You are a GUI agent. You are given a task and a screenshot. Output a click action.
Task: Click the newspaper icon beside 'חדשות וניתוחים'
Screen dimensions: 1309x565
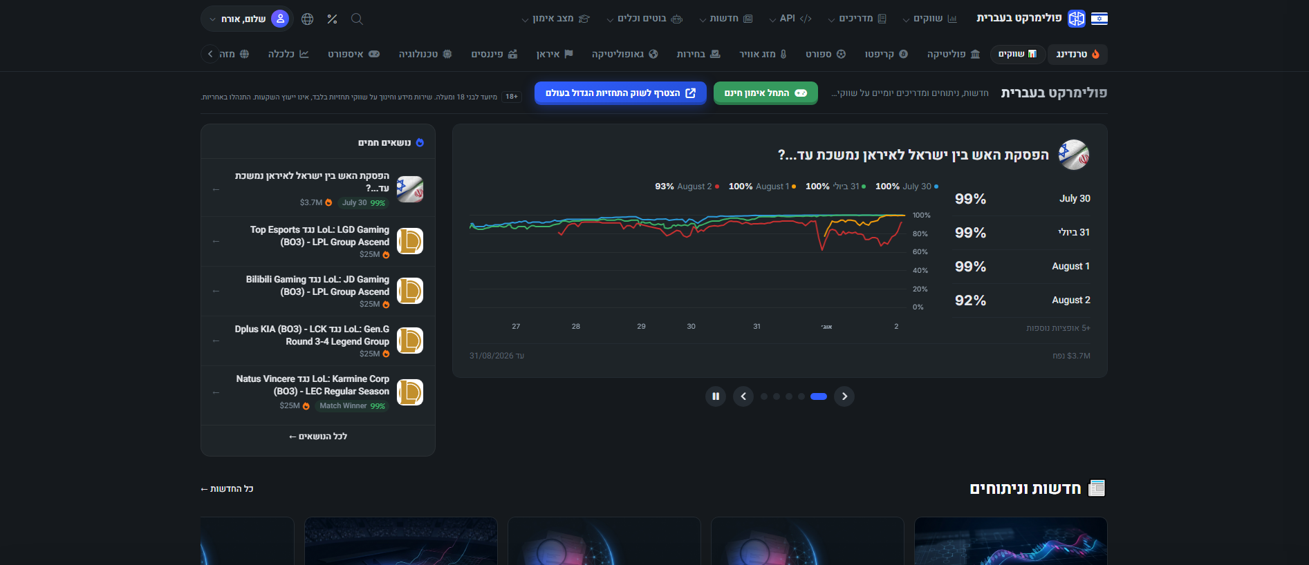1097,488
